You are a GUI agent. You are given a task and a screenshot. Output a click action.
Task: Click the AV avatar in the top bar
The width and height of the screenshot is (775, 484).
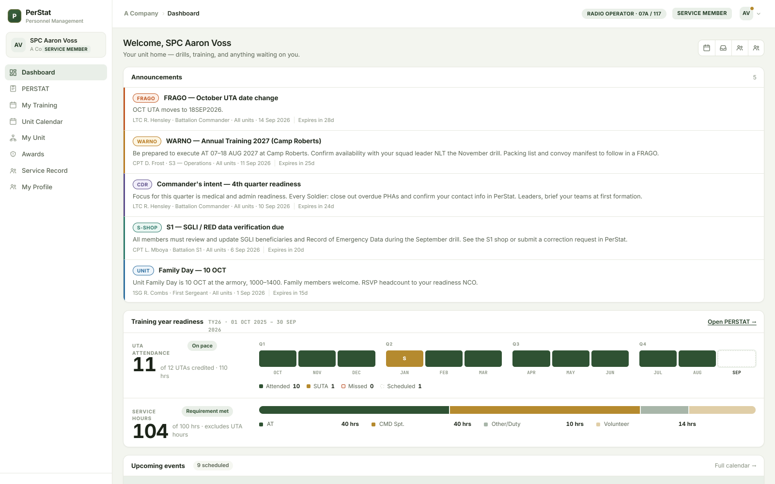(x=746, y=14)
